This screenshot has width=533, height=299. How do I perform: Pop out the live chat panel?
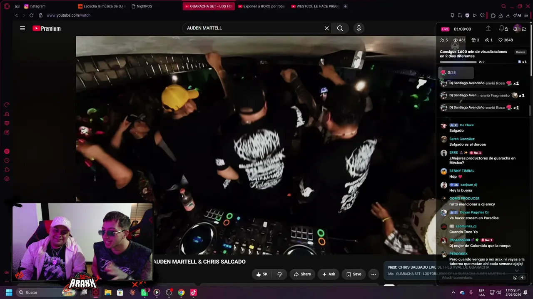point(524,29)
